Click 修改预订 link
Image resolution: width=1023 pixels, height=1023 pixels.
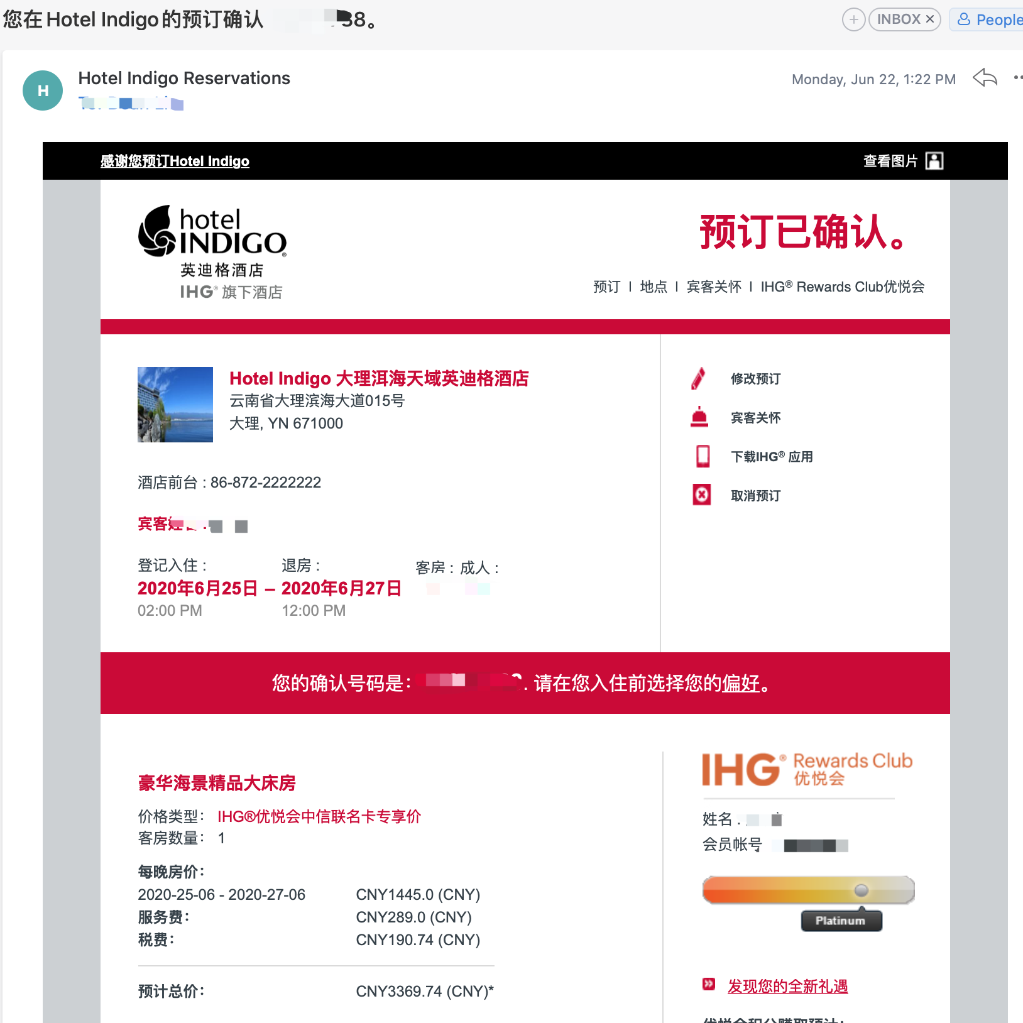click(x=755, y=379)
